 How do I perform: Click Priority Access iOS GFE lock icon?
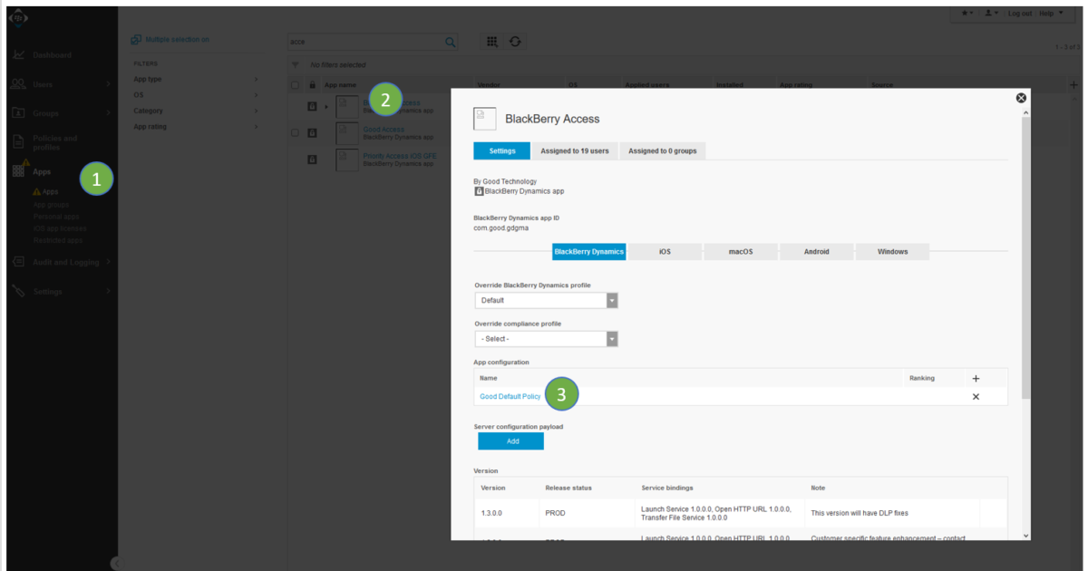click(313, 160)
